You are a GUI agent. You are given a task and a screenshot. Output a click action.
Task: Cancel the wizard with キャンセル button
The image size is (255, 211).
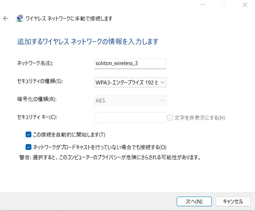[x=233, y=201]
